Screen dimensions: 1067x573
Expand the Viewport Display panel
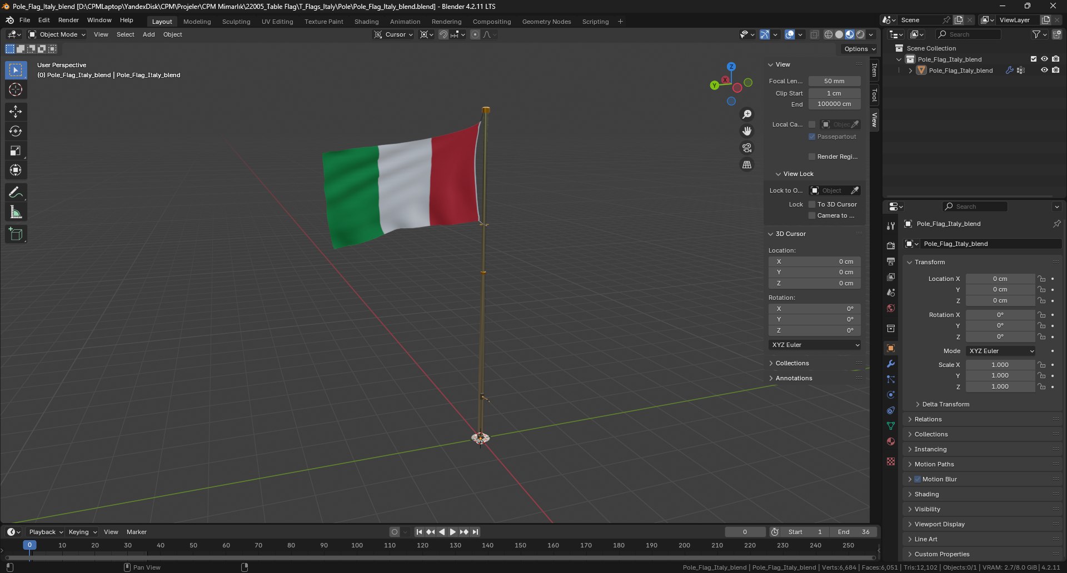tap(939, 524)
